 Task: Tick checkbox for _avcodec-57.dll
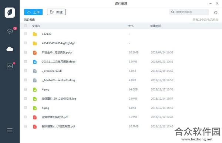25,71
